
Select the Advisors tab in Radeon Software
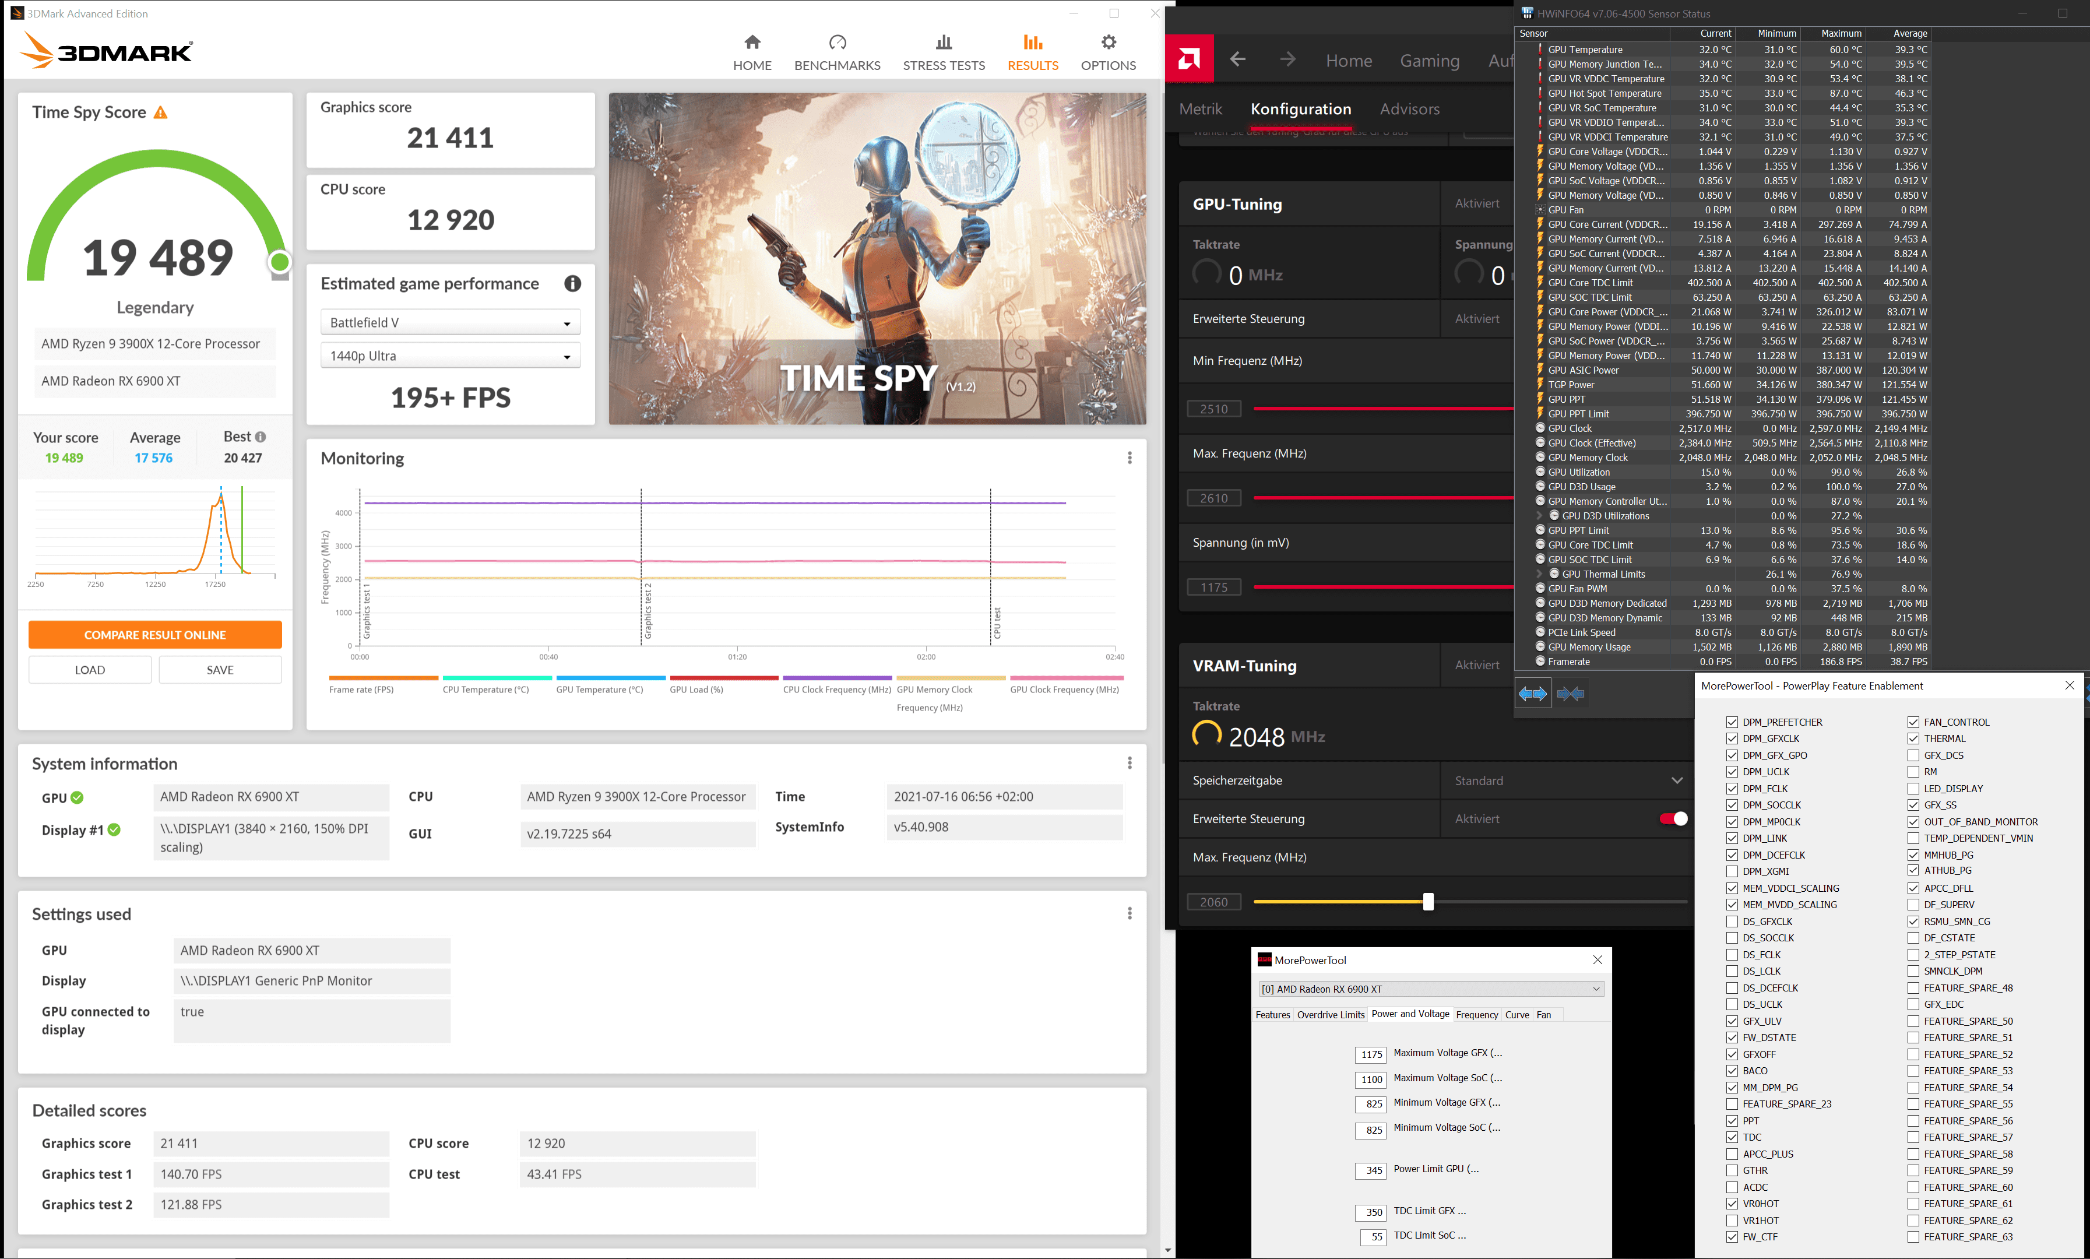(1410, 108)
